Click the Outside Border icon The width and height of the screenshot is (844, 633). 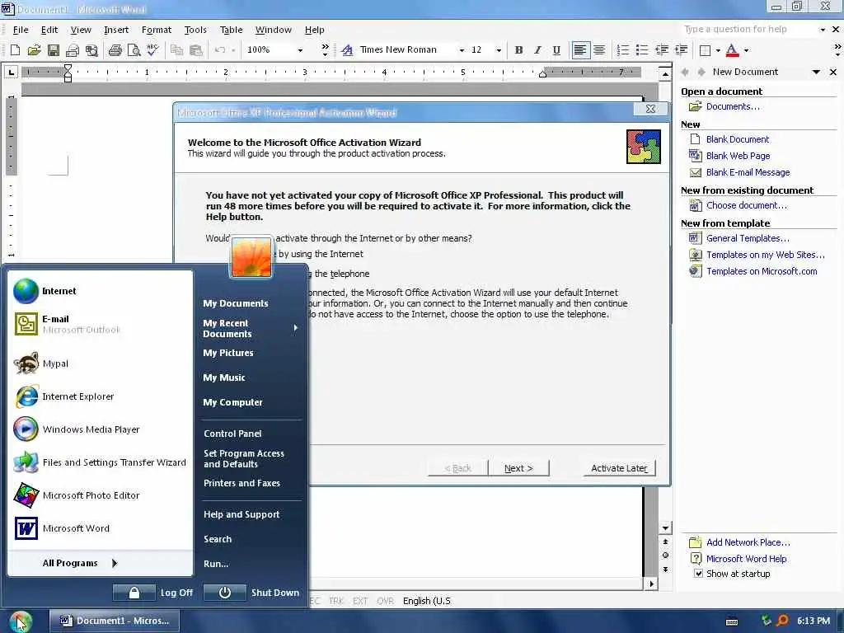pos(705,50)
